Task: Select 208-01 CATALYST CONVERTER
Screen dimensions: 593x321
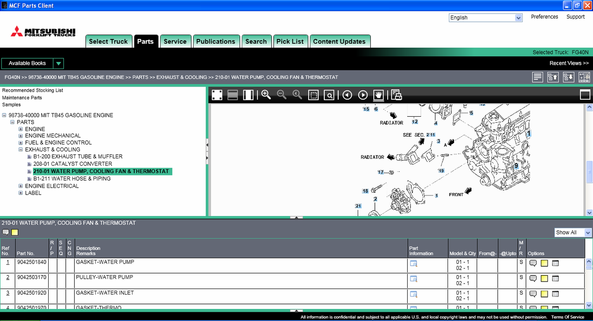Action: pos(73,164)
